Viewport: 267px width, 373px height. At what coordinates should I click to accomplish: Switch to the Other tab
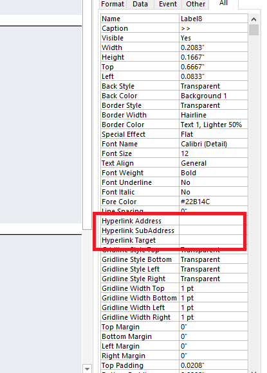(196, 4)
